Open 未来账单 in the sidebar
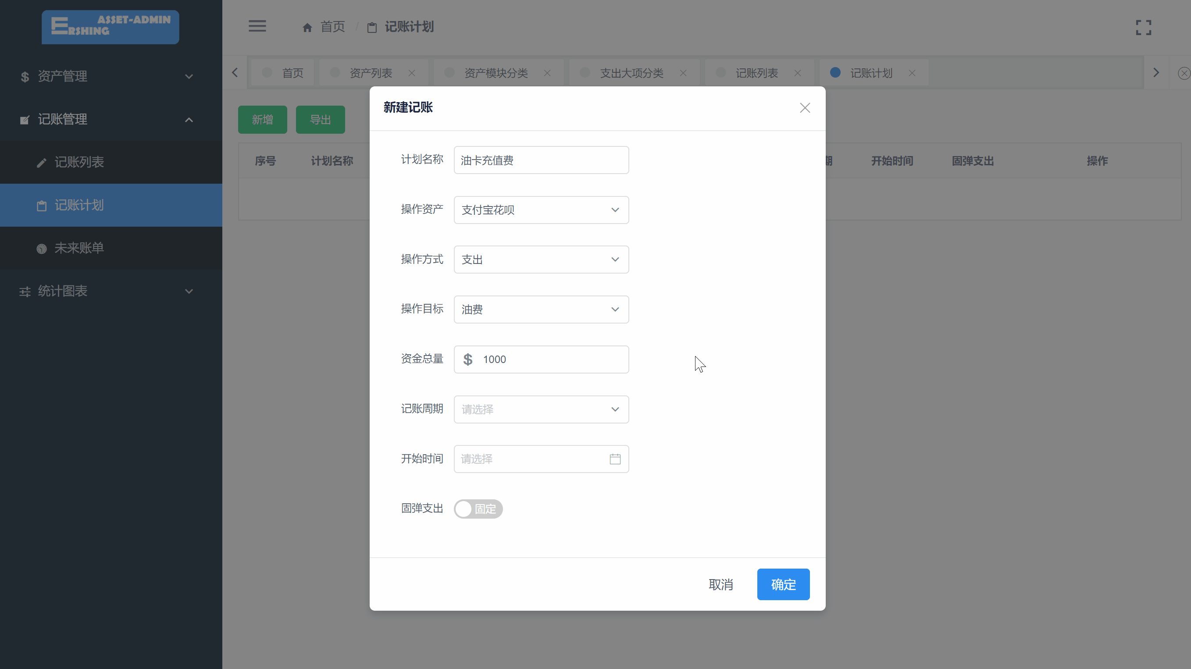This screenshot has height=669, width=1191. pos(79,248)
